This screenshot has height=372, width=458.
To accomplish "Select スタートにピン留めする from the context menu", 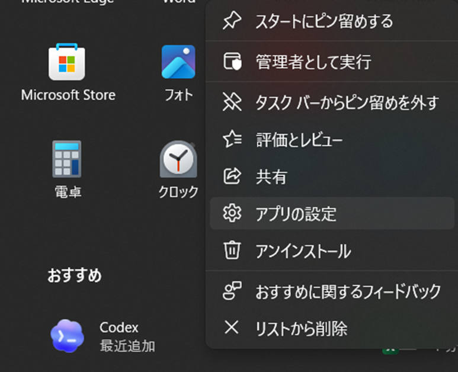I will point(324,22).
